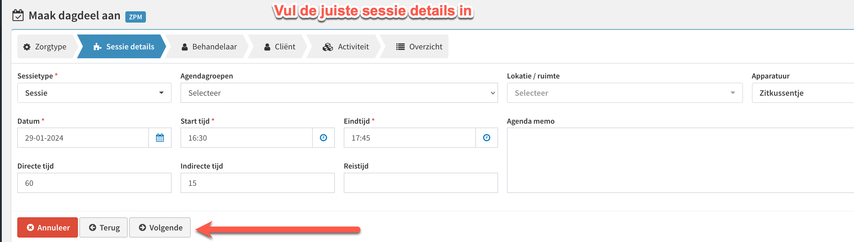Select the Sessie details step tab
This screenshot has width=854, height=242.
pos(124,47)
